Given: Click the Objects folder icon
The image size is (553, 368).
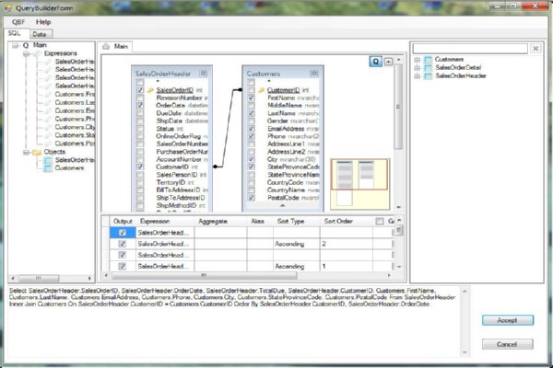Looking at the screenshot, I should 37,152.
